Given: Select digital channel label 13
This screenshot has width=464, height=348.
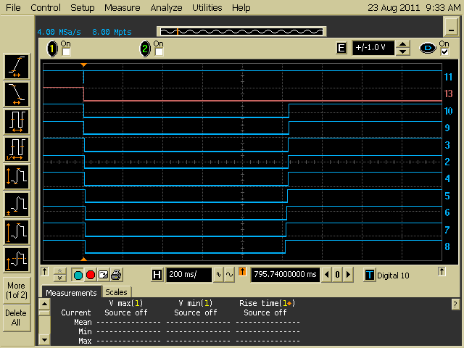Looking at the screenshot, I should pos(448,94).
